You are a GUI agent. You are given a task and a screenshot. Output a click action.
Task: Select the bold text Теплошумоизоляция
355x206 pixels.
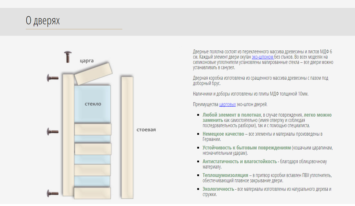tap(225, 175)
